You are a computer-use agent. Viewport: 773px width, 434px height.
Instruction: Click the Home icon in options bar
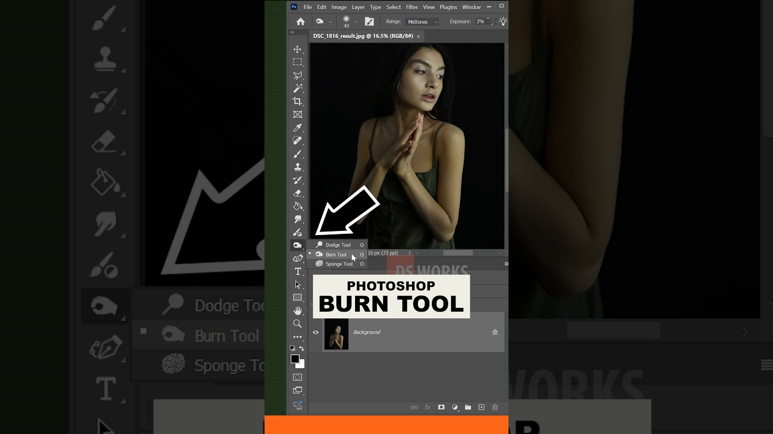300,22
